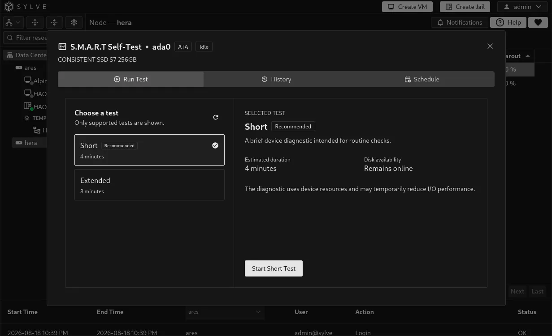
Task: Click the jail icon with green status dot
Action: 28,106
